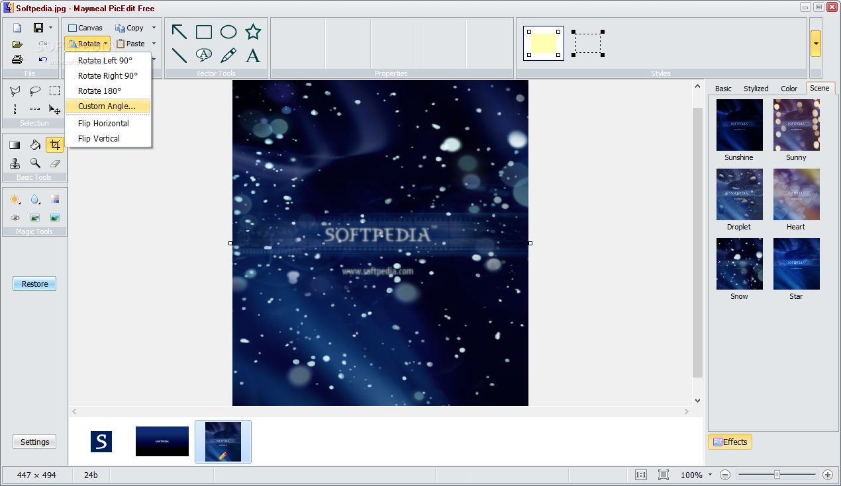Click the Canvas button

tap(85, 28)
